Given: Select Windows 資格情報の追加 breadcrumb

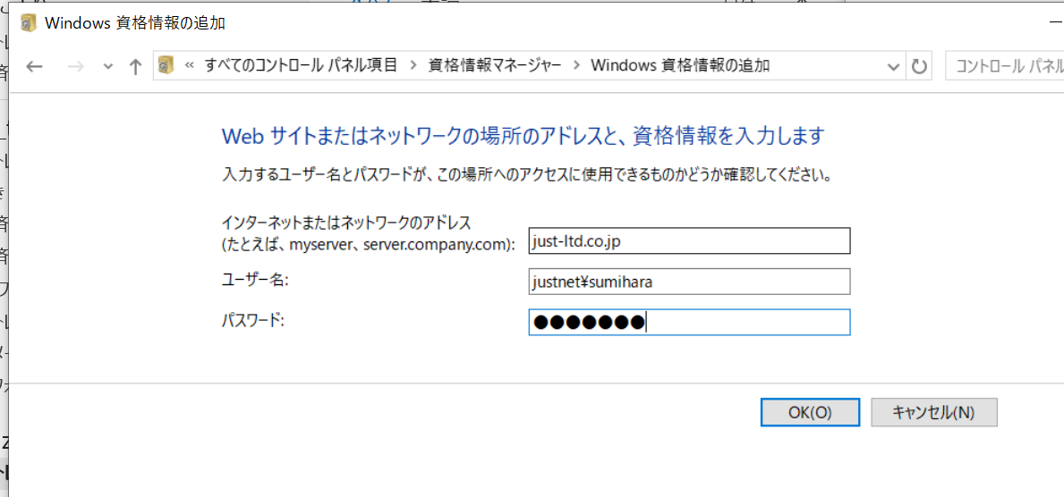Looking at the screenshot, I should point(681,66).
